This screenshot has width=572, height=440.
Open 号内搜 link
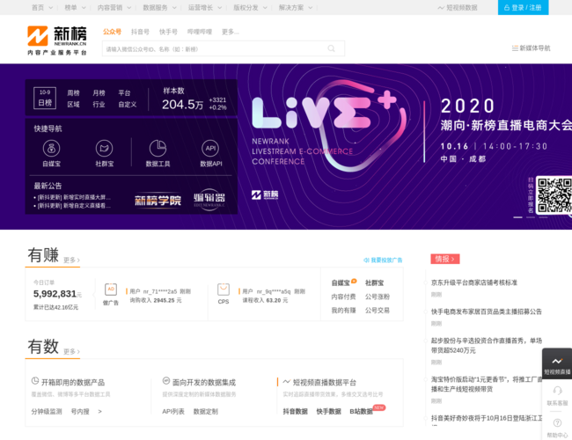coord(80,412)
